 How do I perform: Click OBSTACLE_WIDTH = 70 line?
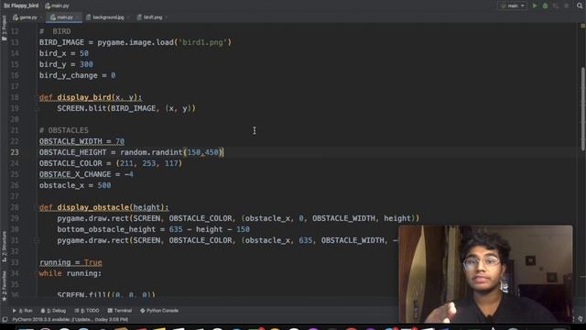[x=81, y=141]
